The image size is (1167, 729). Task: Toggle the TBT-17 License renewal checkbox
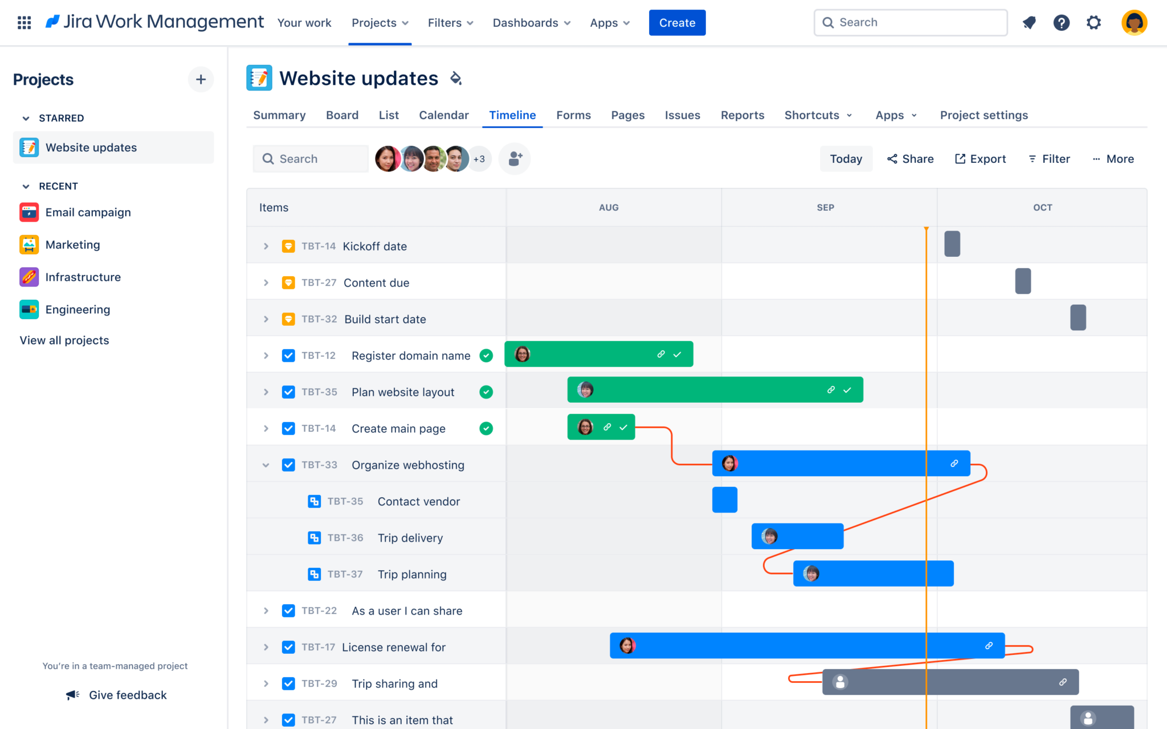point(288,647)
